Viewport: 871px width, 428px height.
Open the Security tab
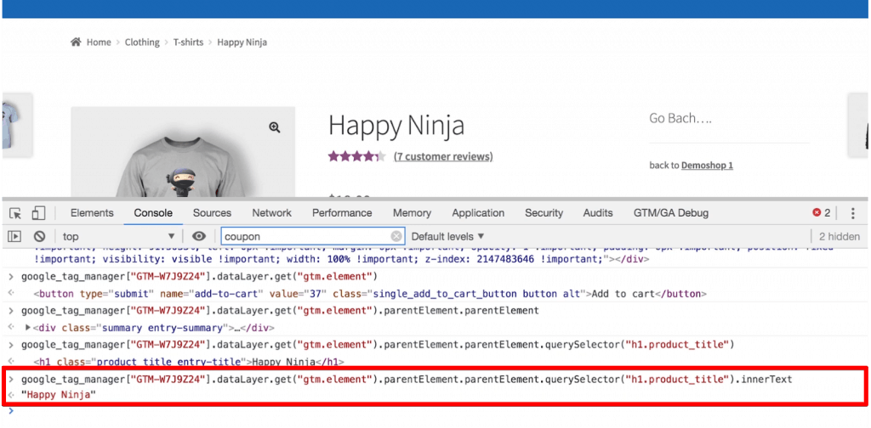point(544,213)
